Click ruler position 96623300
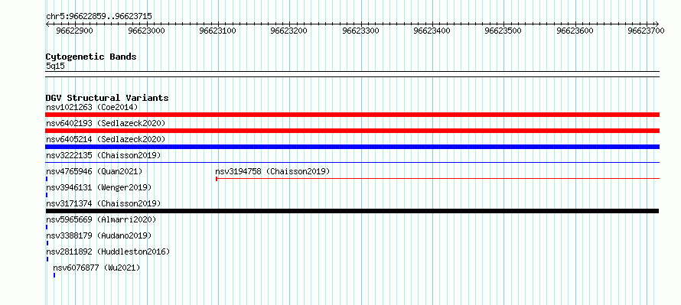 (x=361, y=31)
